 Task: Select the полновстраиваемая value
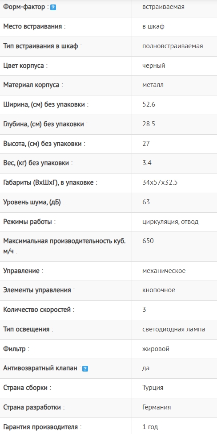coord(173,46)
